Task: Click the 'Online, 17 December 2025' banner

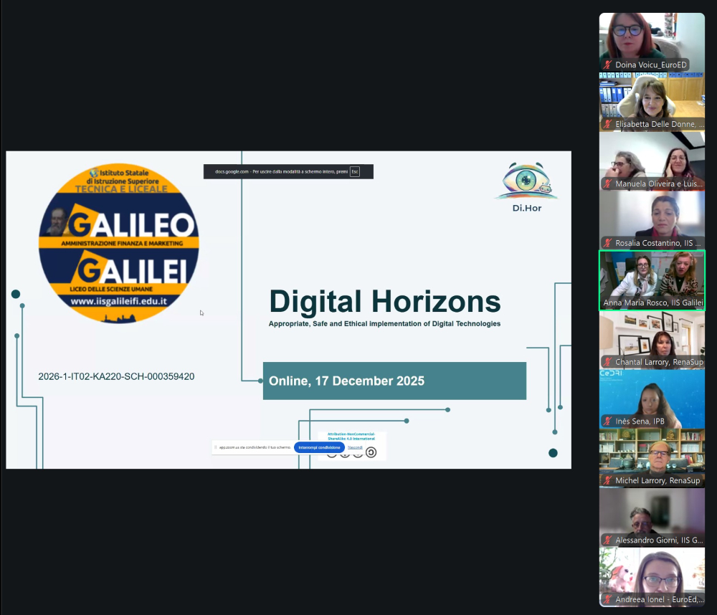Action: pyautogui.click(x=394, y=381)
